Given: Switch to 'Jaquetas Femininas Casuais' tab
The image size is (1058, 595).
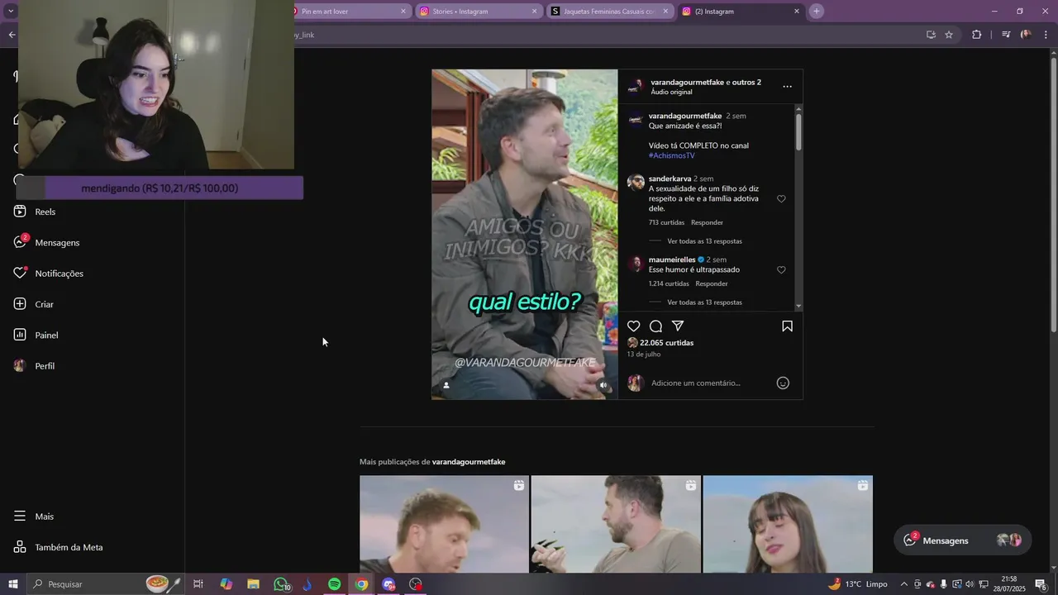Looking at the screenshot, I should [x=609, y=12].
